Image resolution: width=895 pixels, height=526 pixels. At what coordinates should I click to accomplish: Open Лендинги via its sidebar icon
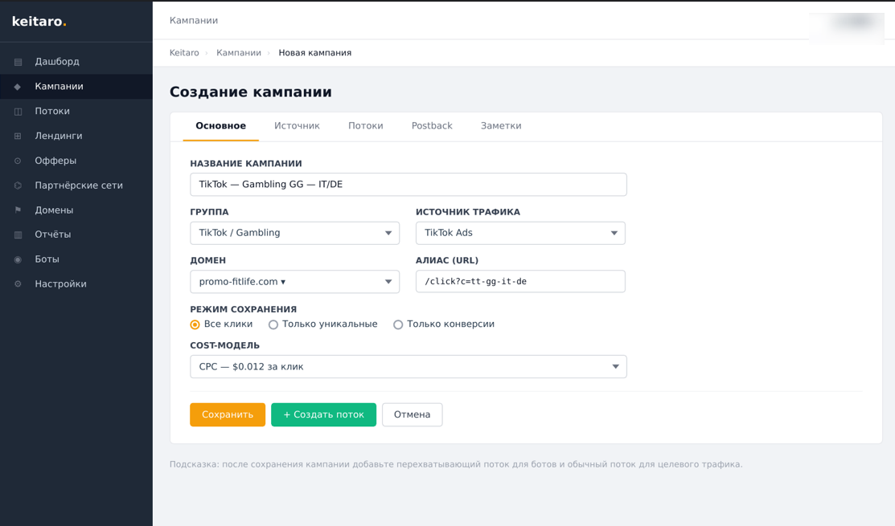(x=18, y=137)
